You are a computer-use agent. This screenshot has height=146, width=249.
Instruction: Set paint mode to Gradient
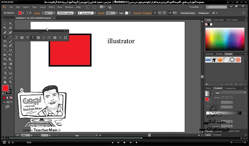point(7,98)
